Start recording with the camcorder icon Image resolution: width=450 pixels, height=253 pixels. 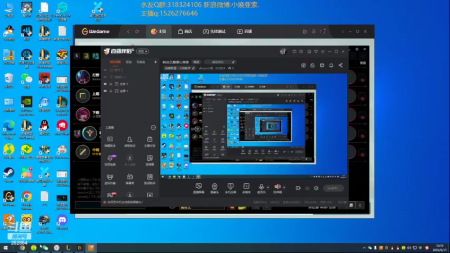(298, 188)
